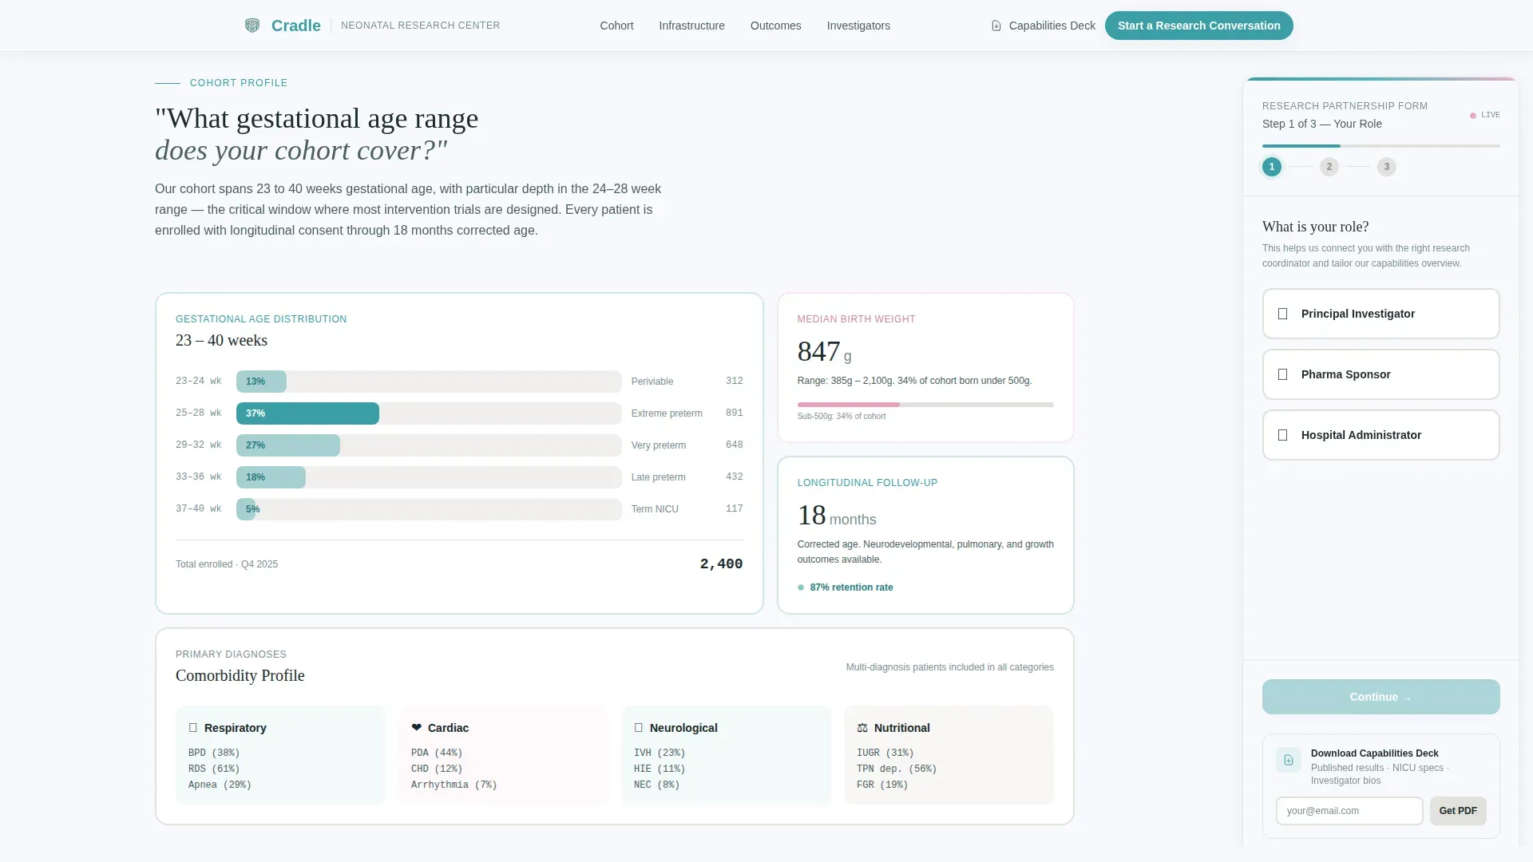Click the 'COHORT PROFILE' section label
The width and height of the screenshot is (1533, 862).
click(239, 83)
